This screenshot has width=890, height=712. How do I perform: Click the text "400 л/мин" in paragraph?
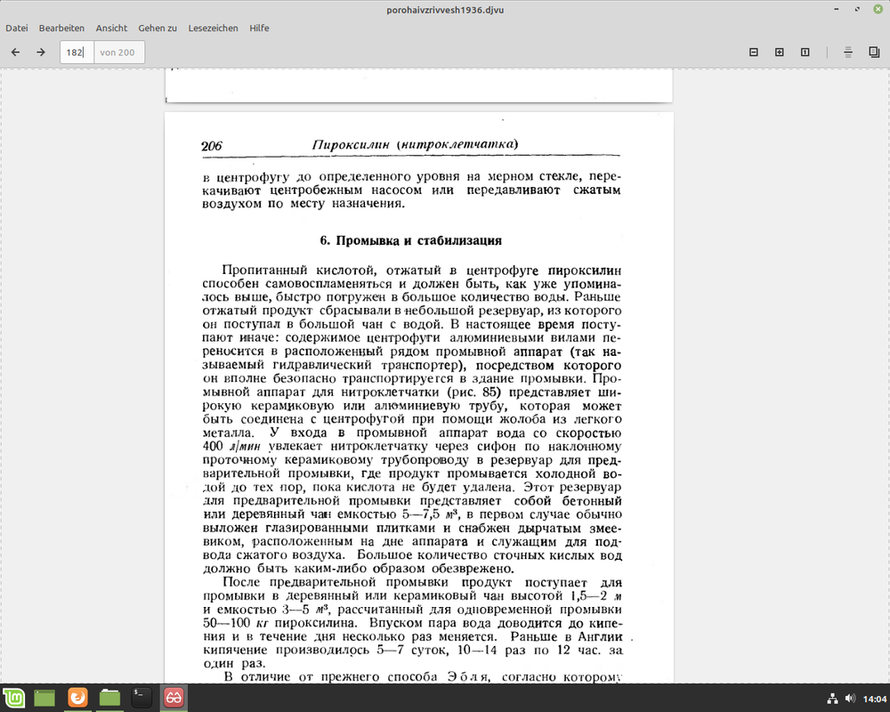coord(231,446)
